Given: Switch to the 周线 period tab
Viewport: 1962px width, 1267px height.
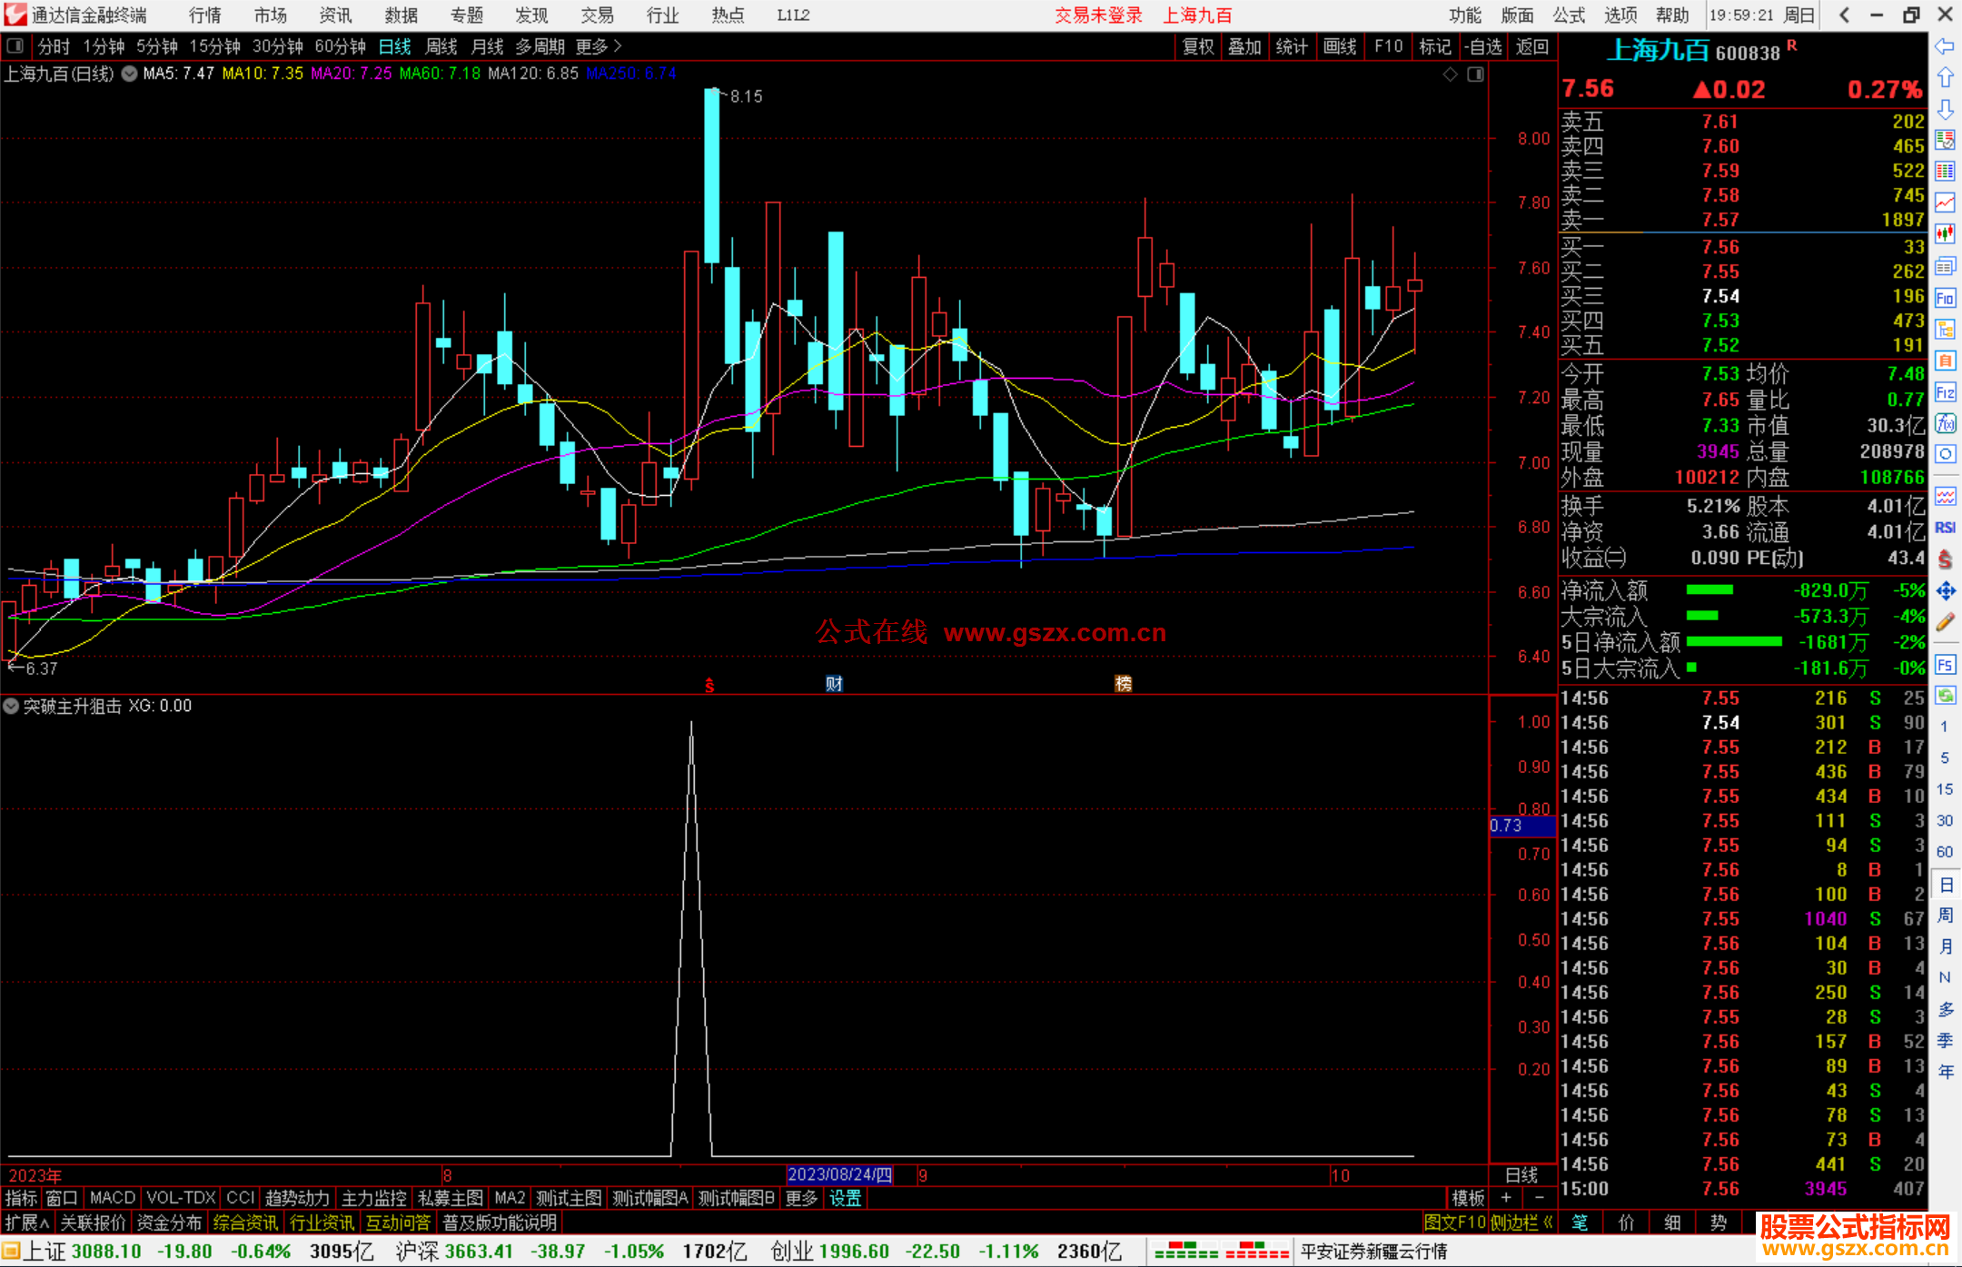Looking at the screenshot, I should (441, 46).
